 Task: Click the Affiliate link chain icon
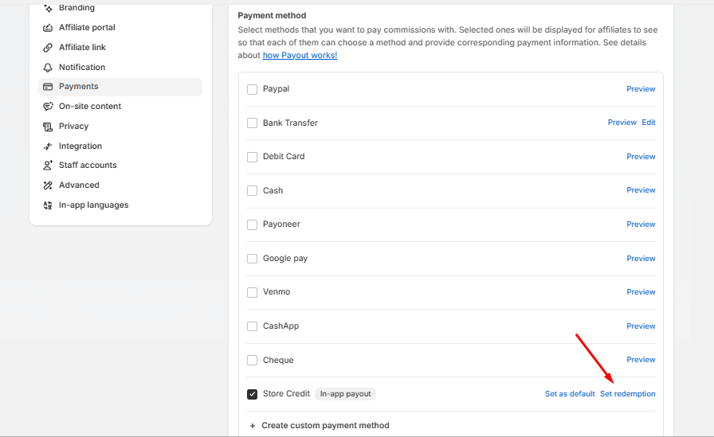coord(48,48)
